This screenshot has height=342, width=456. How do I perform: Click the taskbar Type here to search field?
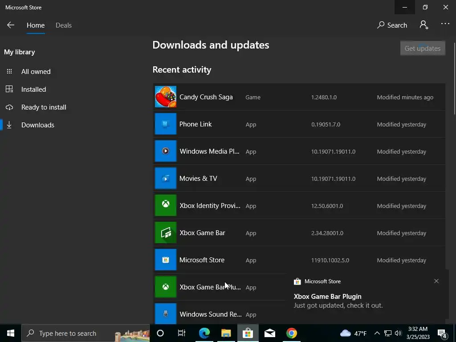click(85, 333)
